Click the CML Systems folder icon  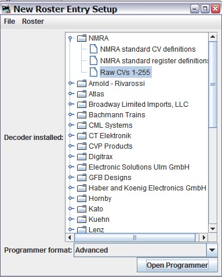pyautogui.click(x=82, y=125)
